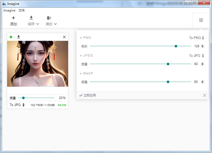This screenshot has height=153, width=212.
Task: Open the settings sliders icon panel
Action: (x=201, y=20)
